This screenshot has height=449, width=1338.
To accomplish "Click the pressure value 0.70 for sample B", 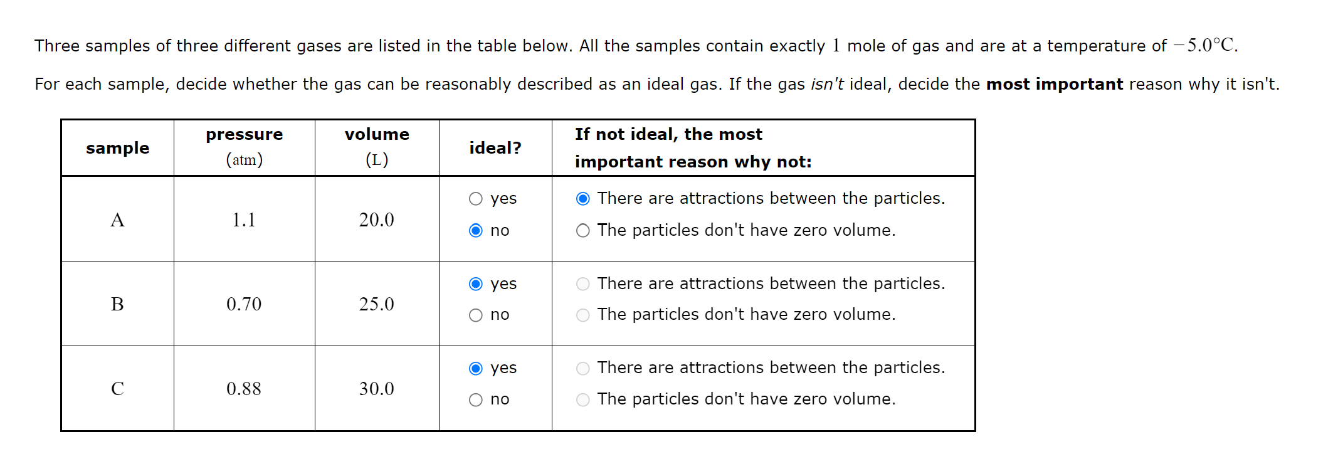I will tap(245, 304).
